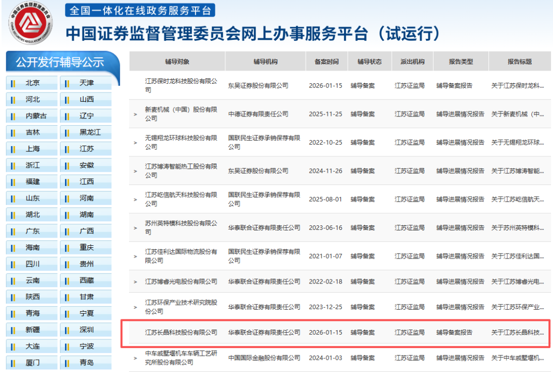Open 深圳 region list

(x=86, y=330)
